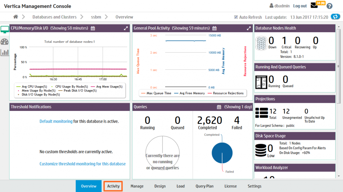Switch to the Overview tab
Viewport: 343px width, 192px height.
point(88,186)
